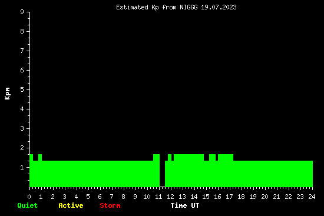Click the hour 0 tick label
The width and height of the screenshot is (324, 216).
pyautogui.click(x=29, y=197)
